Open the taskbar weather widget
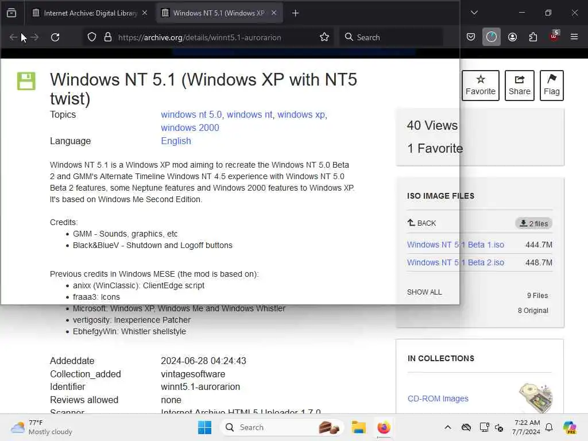 tap(41, 427)
